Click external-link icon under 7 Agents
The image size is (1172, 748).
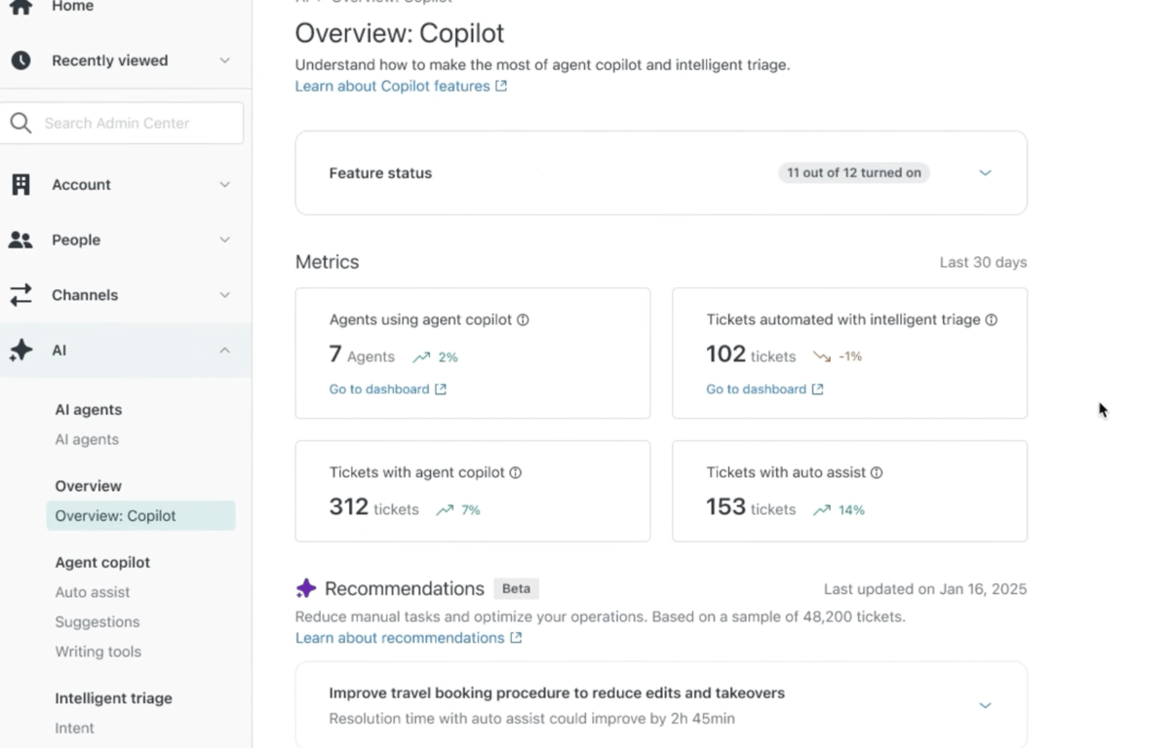(x=441, y=389)
